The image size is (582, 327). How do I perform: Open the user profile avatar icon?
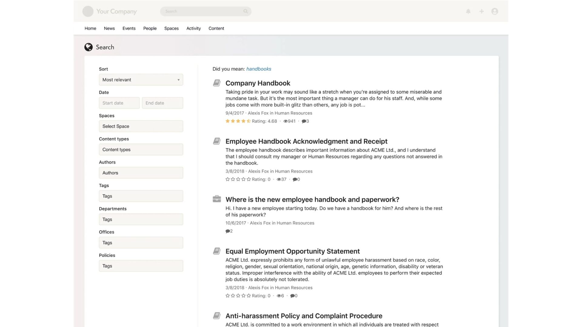click(x=495, y=12)
